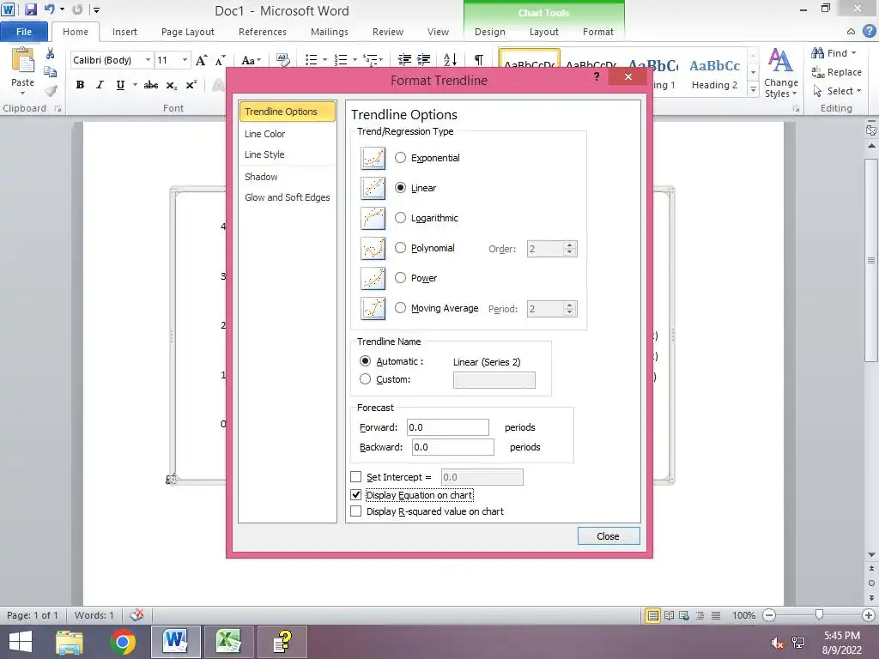This screenshot has width=879, height=659.
Task: Toggle Bold formatting
Action: tap(80, 85)
